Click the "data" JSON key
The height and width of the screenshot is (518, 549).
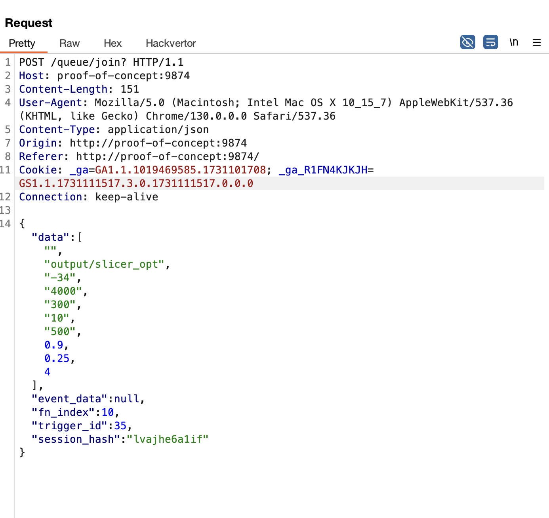click(51, 237)
